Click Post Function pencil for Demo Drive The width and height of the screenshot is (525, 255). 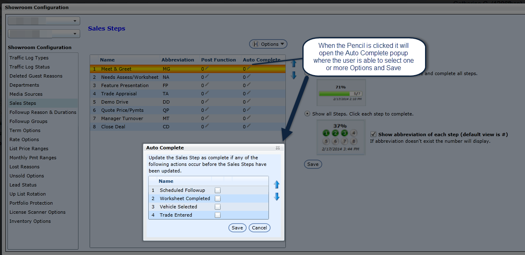(x=207, y=102)
